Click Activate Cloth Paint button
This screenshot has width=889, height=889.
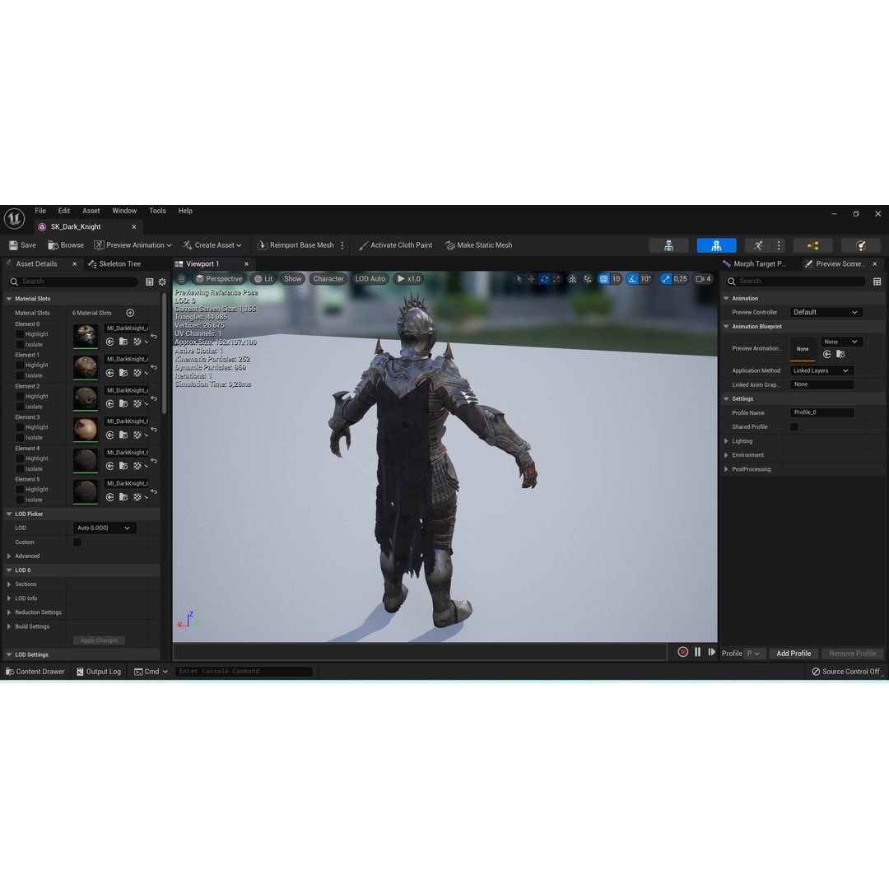tap(395, 245)
